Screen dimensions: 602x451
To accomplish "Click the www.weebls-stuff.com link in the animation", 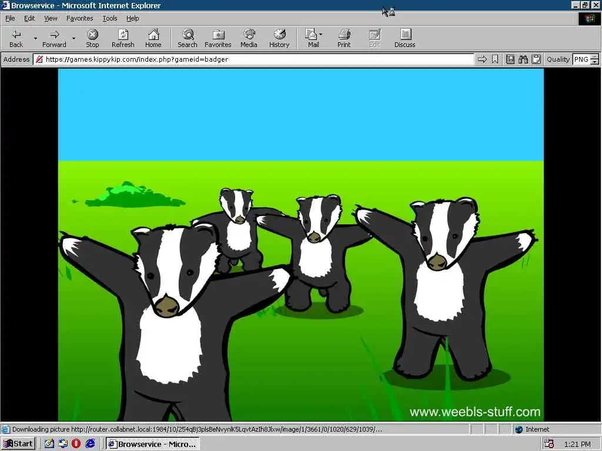I will [475, 412].
